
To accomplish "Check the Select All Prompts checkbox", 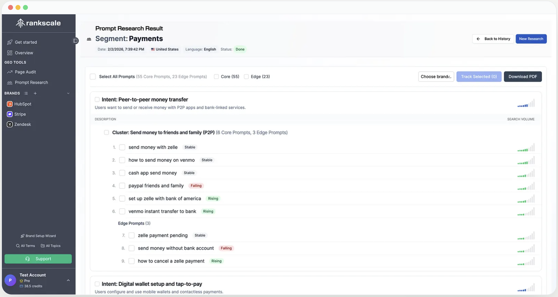I will pos(93,77).
